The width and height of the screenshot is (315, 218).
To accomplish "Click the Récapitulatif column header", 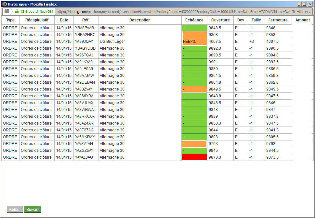I will [x=37, y=20].
